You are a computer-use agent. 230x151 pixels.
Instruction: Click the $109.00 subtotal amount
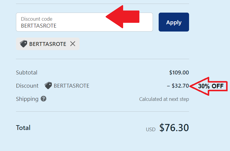179,73
